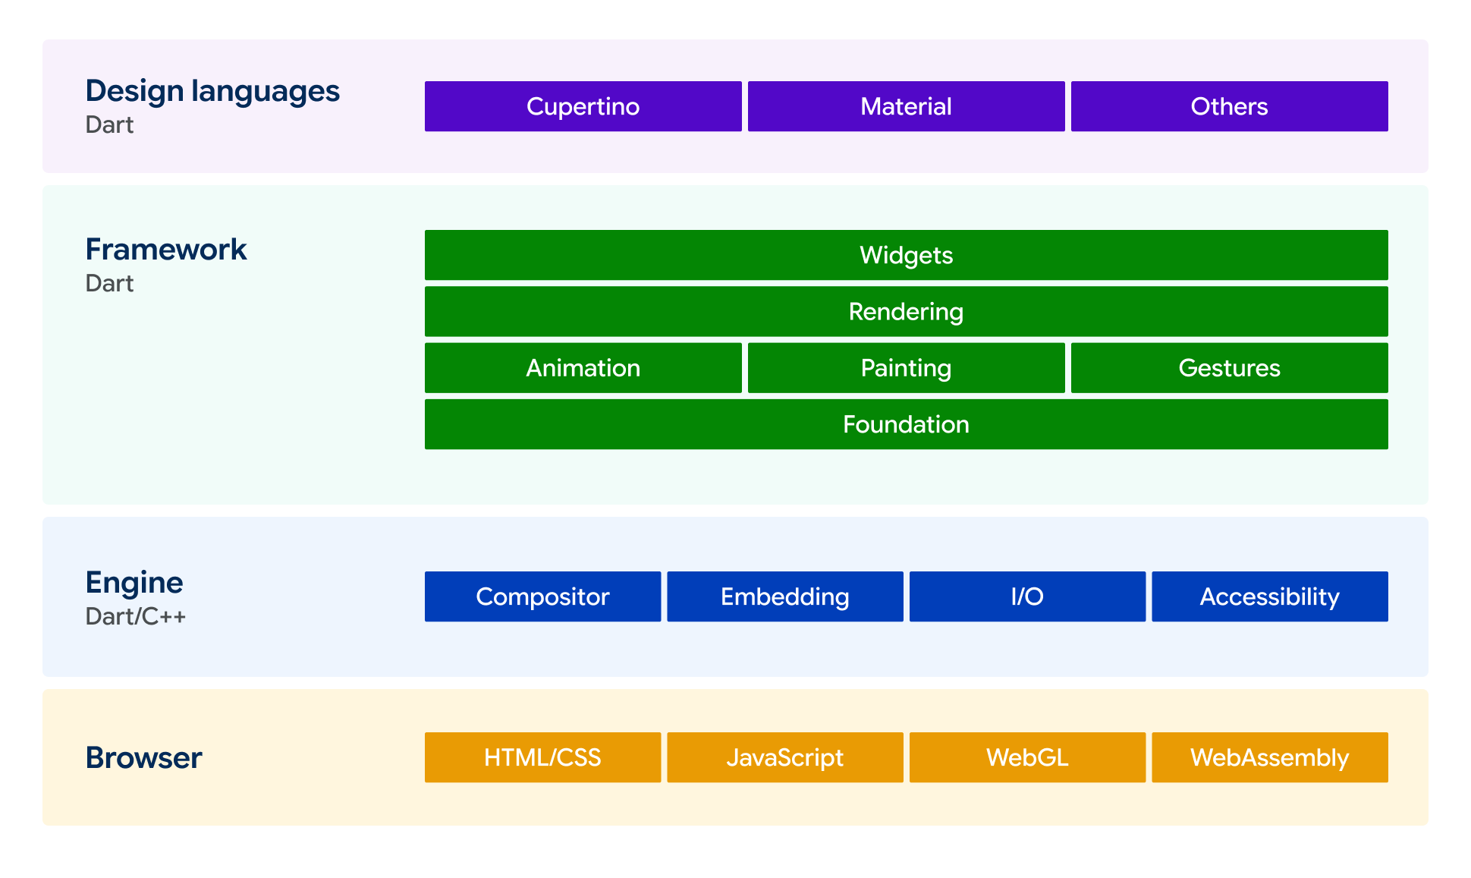Click the WebAssembly browser block

point(1270,757)
